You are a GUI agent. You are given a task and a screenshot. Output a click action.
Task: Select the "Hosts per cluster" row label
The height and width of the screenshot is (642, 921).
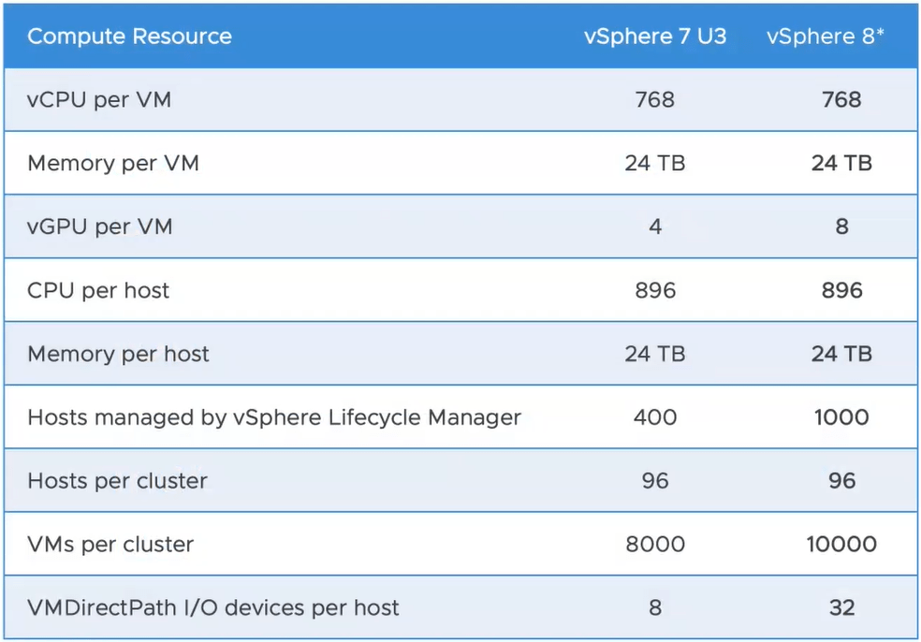point(117,481)
